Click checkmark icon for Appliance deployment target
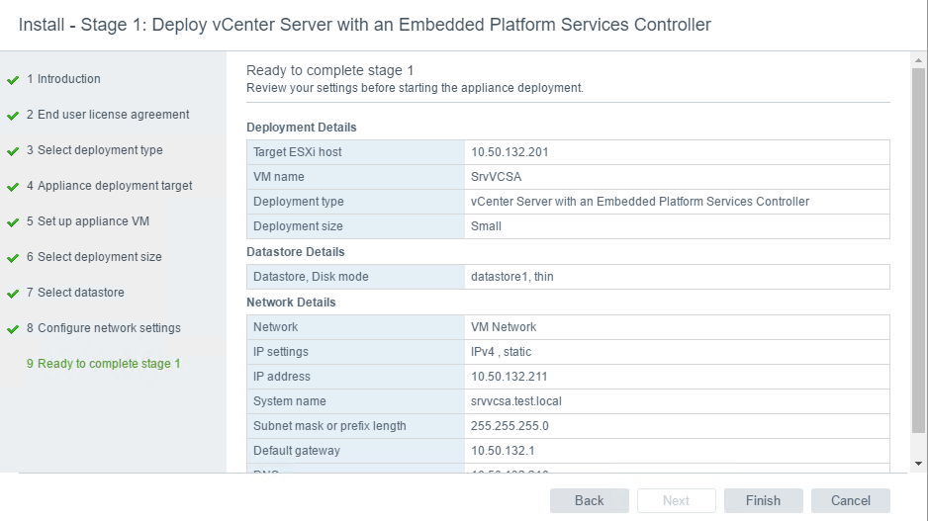 coord(13,187)
